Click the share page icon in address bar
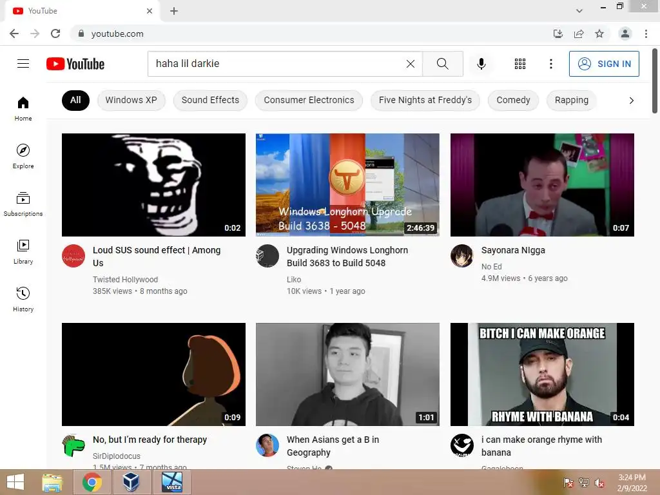This screenshot has width=660, height=495. point(579,34)
